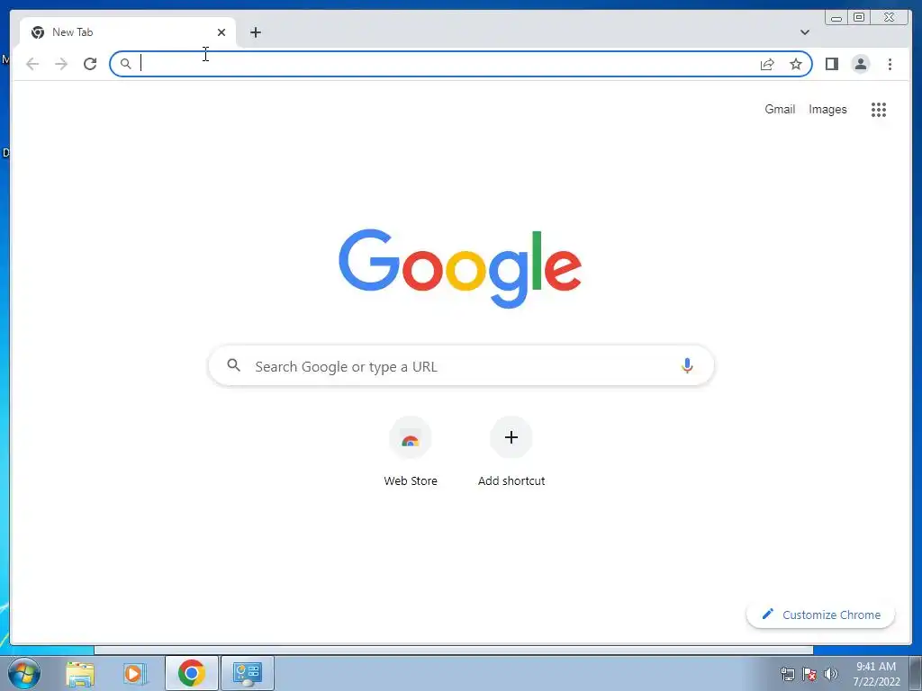Click the Show desktop button

(x=916, y=673)
